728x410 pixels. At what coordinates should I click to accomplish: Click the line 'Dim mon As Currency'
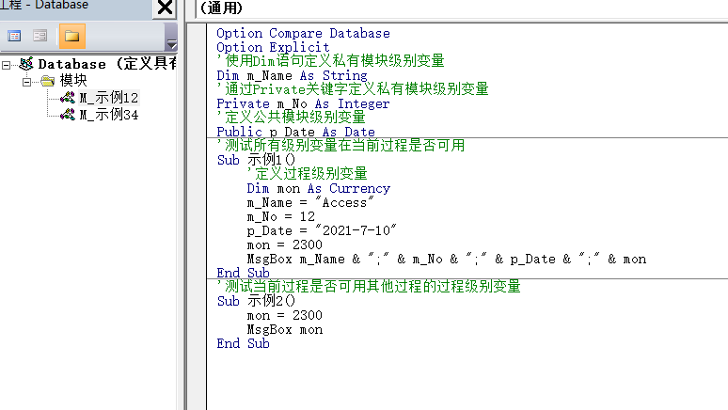(x=319, y=188)
